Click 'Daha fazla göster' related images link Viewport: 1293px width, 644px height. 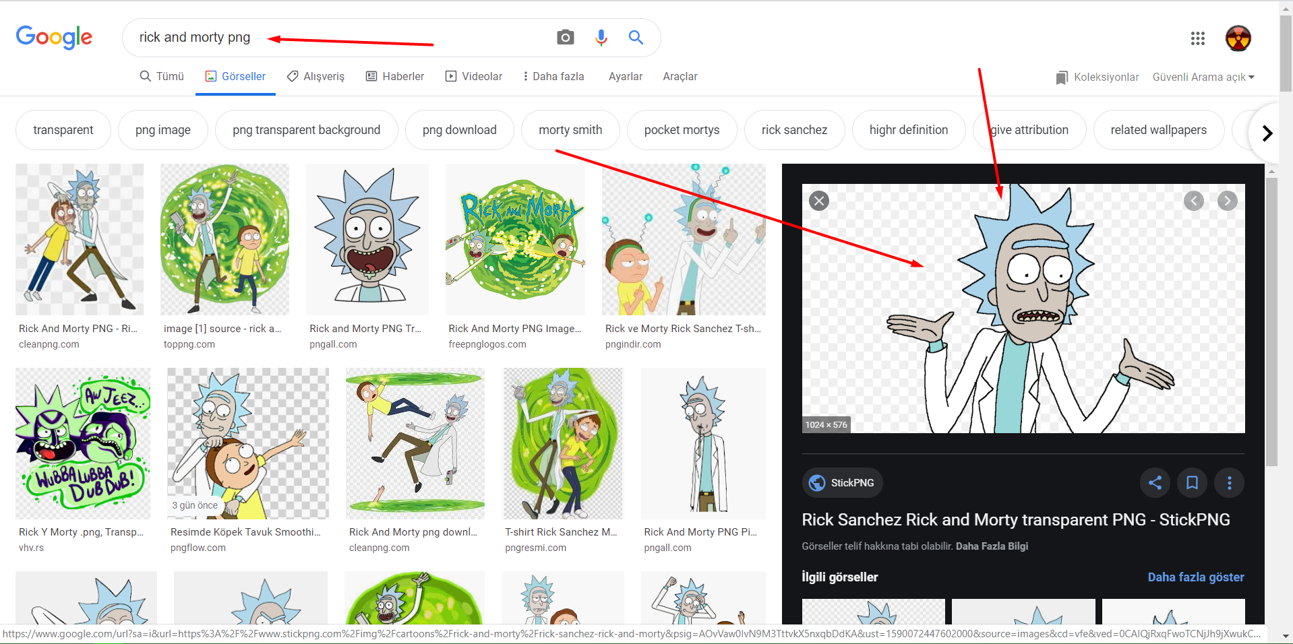tap(1196, 577)
